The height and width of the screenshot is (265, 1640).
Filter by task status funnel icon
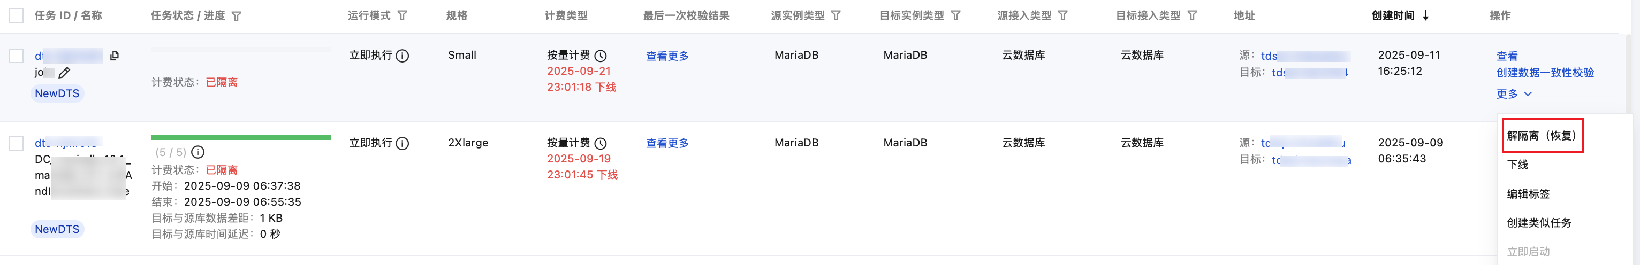(x=236, y=16)
